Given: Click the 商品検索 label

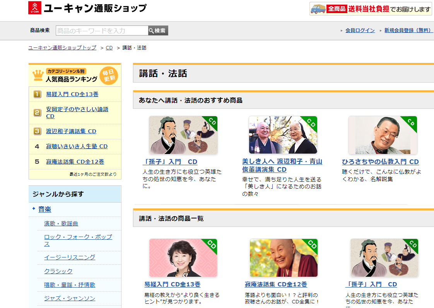Looking at the screenshot, I should [40, 30].
